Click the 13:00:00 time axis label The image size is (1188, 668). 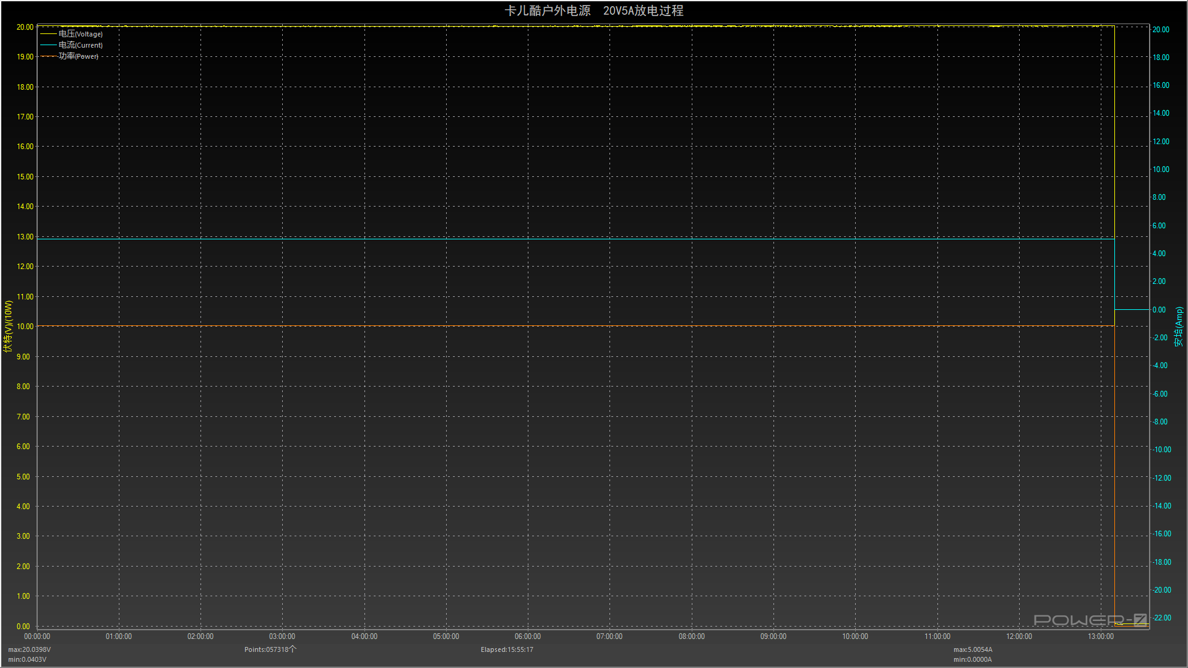tap(1101, 636)
